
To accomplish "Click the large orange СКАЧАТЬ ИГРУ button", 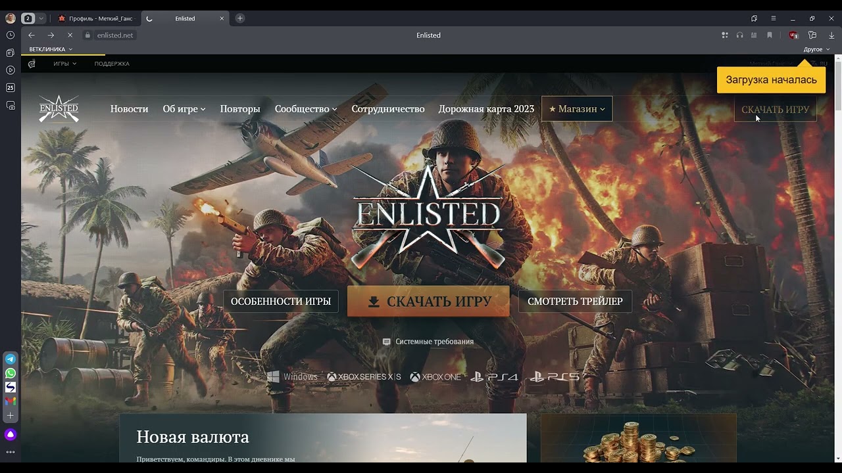I will pos(428,302).
